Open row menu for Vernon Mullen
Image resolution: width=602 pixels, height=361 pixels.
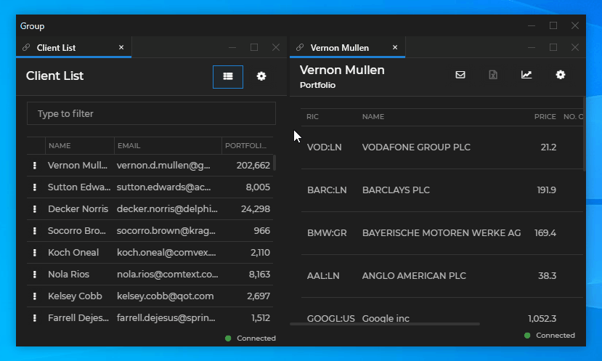[x=35, y=166]
